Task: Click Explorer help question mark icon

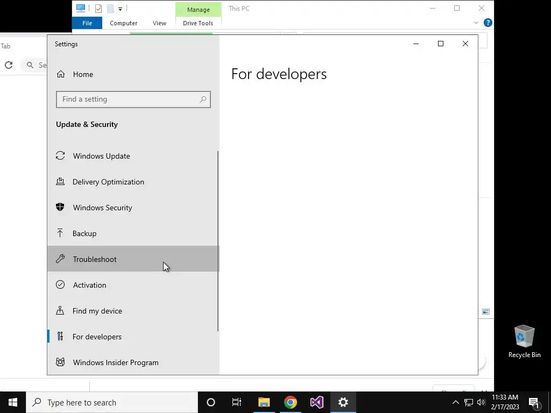Action: (488, 23)
